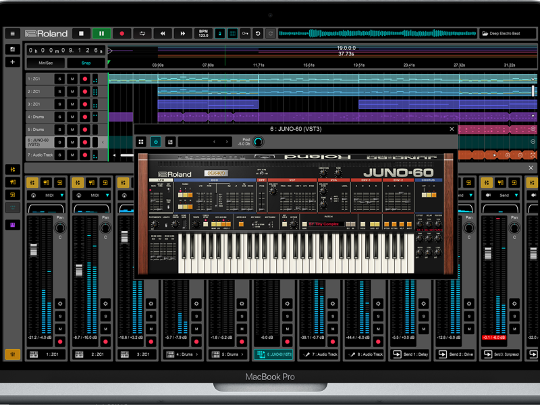The width and height of the screenshot is (540, 405).
Task: Click the BY Tiny Complex patch display
Action: click(325, 224)
